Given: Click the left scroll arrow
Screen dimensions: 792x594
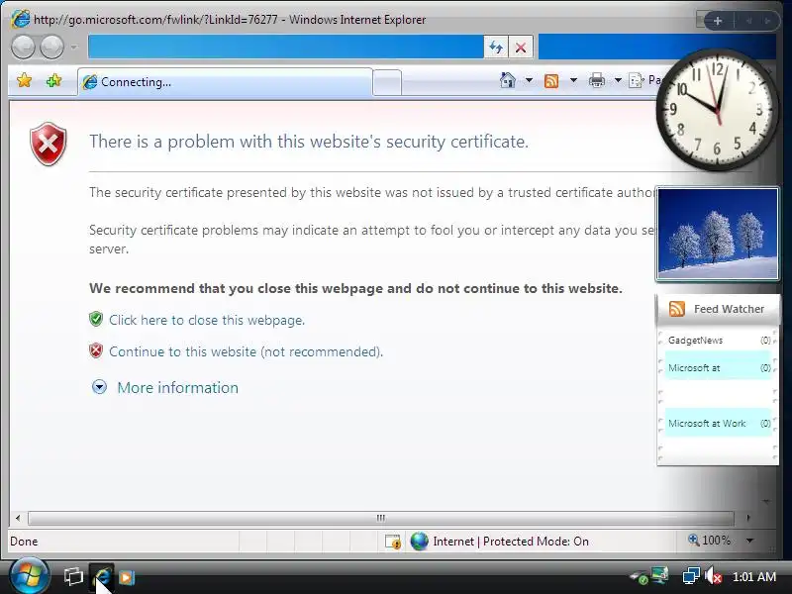Looking at the screenshot, I should 18,518.
